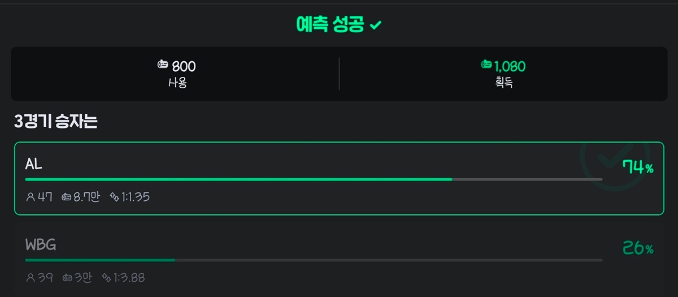Select the WBG prediction option
678x297 pixels.
click(x=339, y=260)
